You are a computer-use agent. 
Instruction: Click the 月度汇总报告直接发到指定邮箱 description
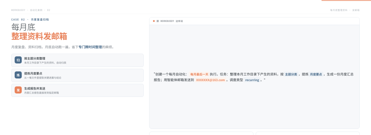42,93
